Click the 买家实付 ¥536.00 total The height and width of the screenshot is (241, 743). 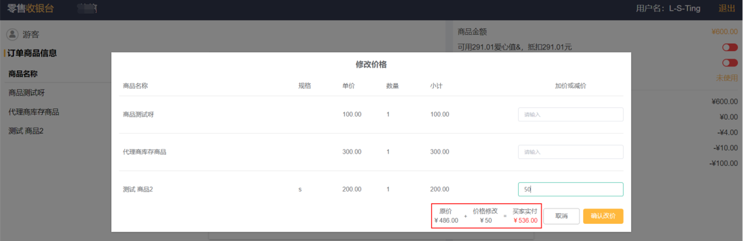[525, 216]
